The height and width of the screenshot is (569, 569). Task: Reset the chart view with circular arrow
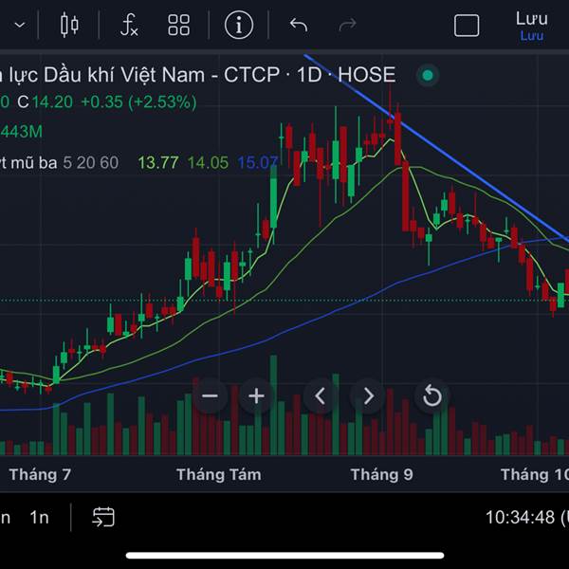(x=432, y=395)
